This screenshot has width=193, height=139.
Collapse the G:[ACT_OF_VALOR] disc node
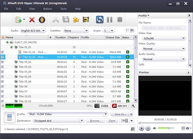coord(7,42)
